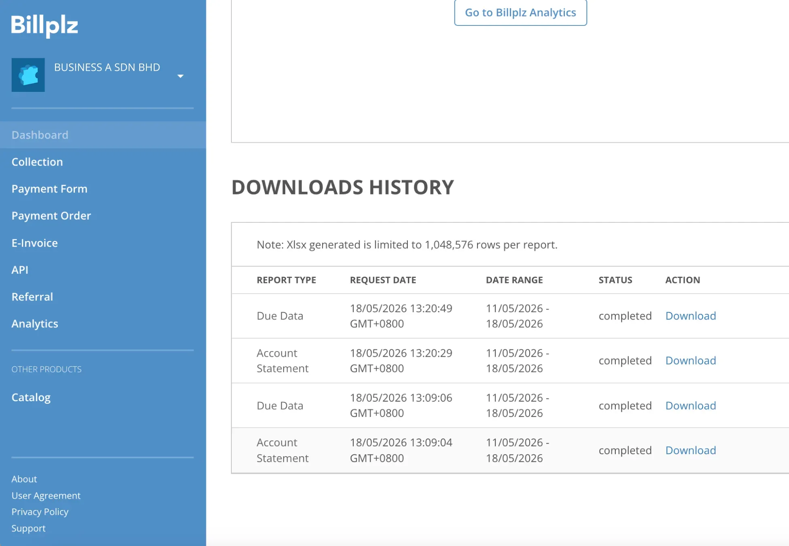Click the DATE RANGE column header
Image resolution: width=789 pixels, height=546 pixels.
(x=514, y=280)
